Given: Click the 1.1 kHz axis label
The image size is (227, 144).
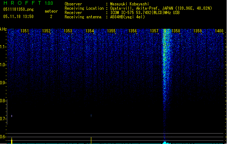Looking at the screenshot, I should pos(3,47).
